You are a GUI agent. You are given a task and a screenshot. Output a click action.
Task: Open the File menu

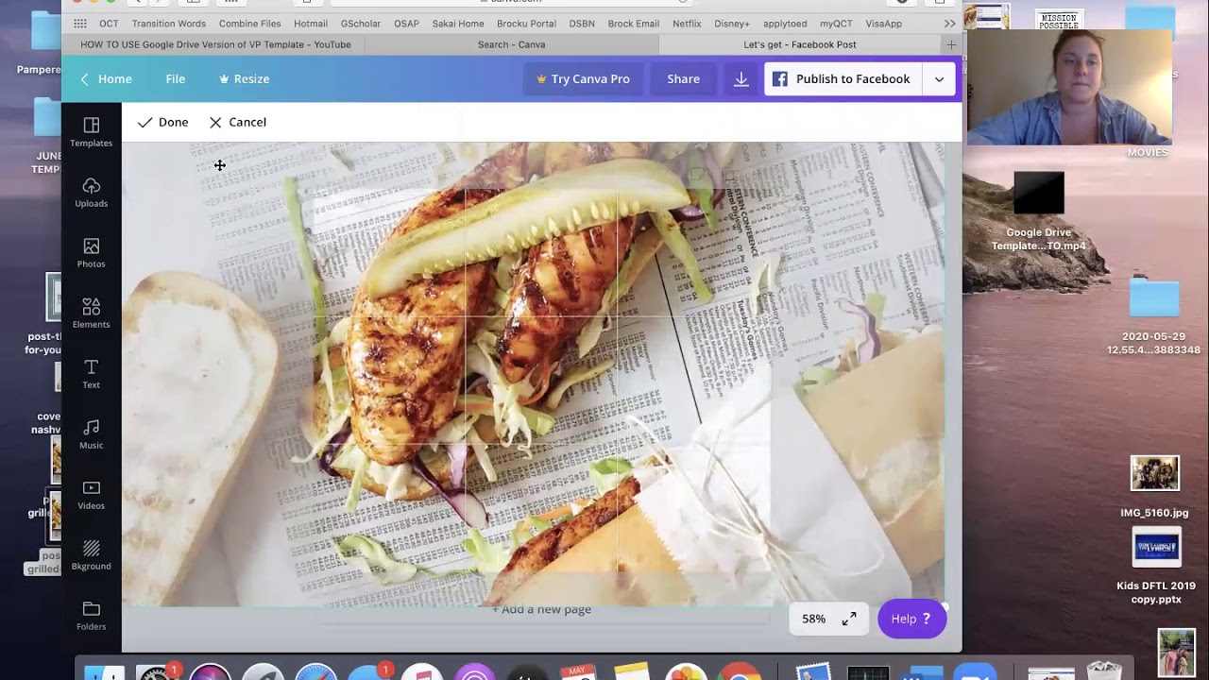click(176, 79)
